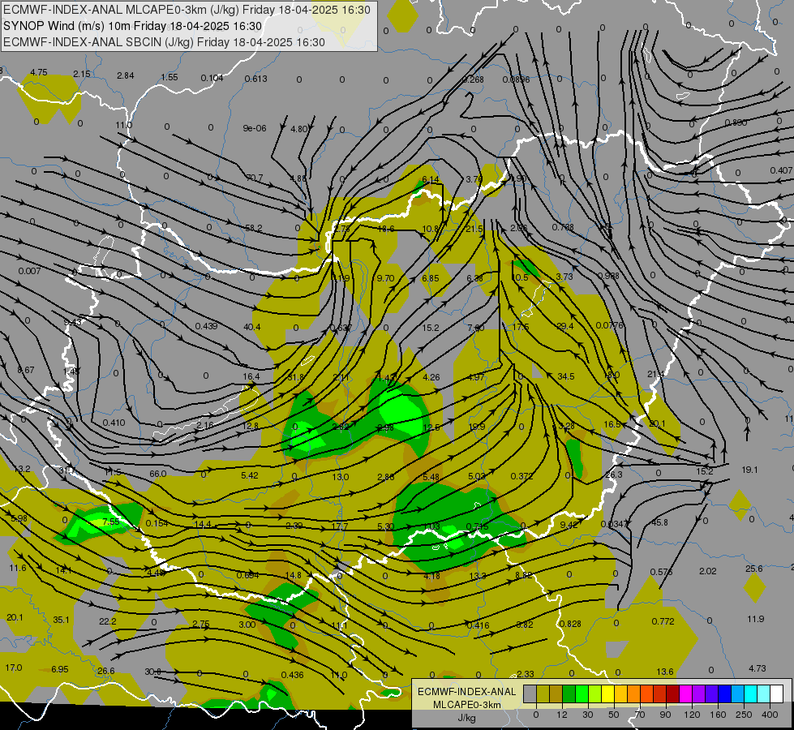Click the map value 58.2
Screen dimensions: 794x730
point(253,228)
